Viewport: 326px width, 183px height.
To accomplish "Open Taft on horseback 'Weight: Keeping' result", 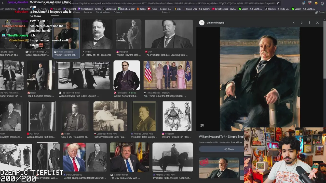I will pyautogui.click(x=172, y=161).
